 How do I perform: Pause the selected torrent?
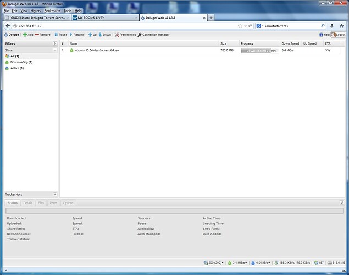click(x=61, y=35)
